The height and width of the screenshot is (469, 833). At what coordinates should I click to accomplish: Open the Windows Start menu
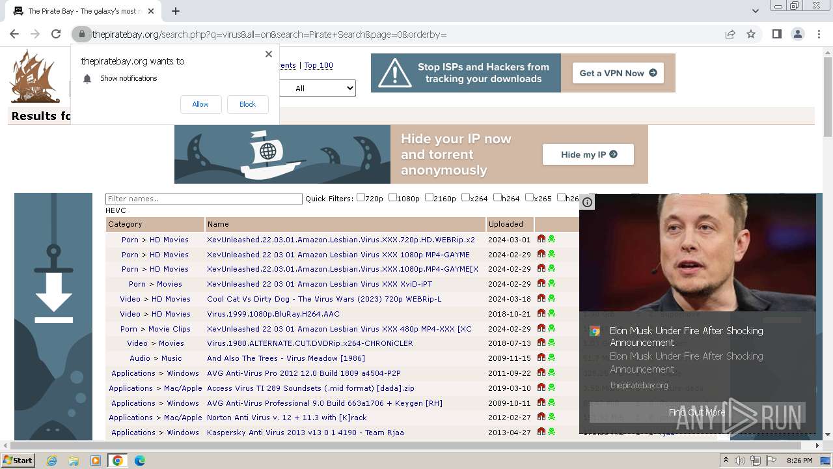(x=18, y=461)
